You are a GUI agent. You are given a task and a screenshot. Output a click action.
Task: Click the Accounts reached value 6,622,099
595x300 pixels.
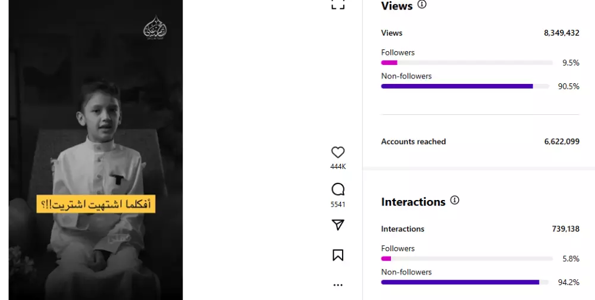pos(561,142)
